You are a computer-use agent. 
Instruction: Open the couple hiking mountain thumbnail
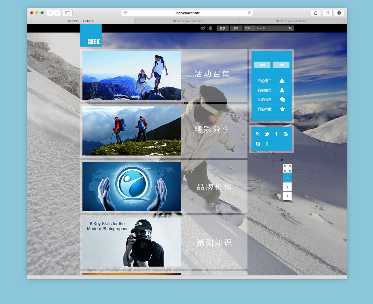(x=132, y=75)
